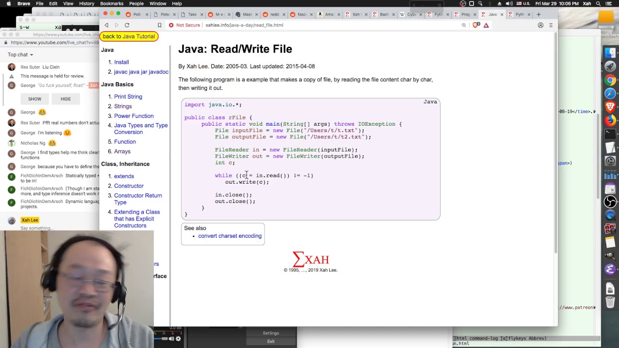Close the active Java tab

[501, 14]
